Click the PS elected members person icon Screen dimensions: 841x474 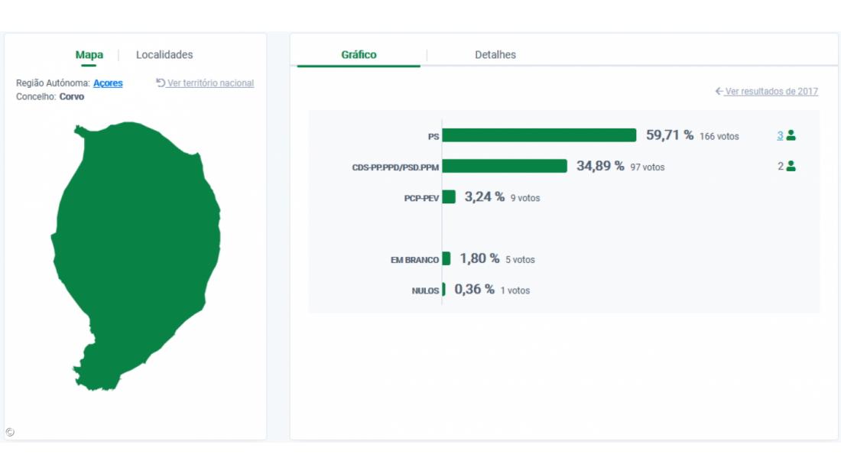click(791, 135)
